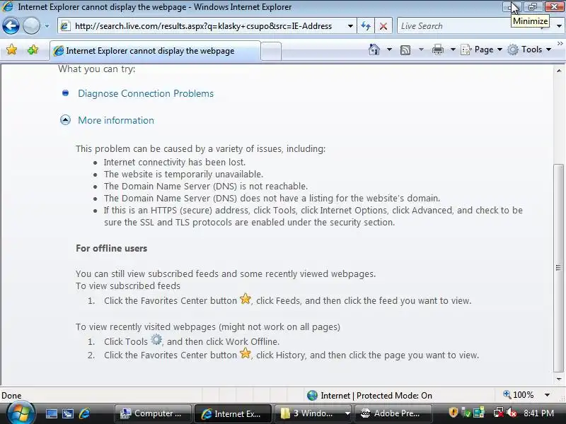Switch to the Computer taskbar window
The height and width of the screenshot is (424, 566).
pyautogui.click(x=153, y=413)
